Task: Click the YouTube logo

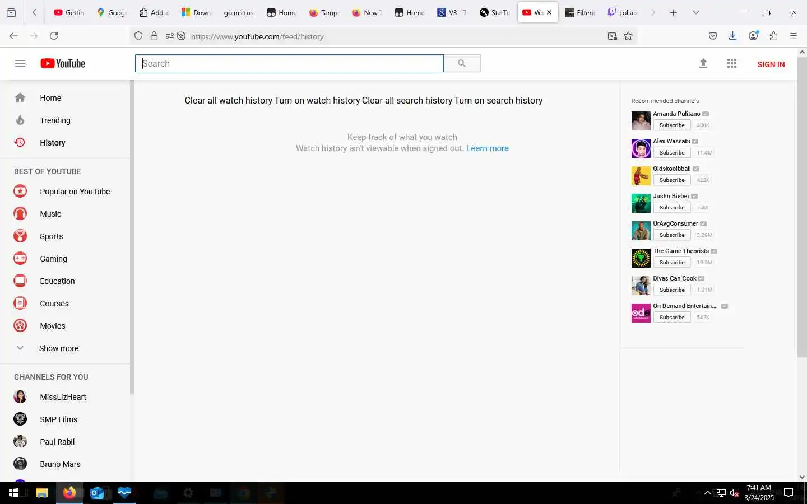Action: click(x=63, y=63)
